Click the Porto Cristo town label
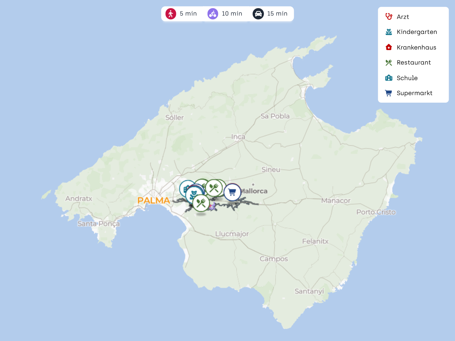The height and width of the screenshot is (341, 455). tap(376, 212)
